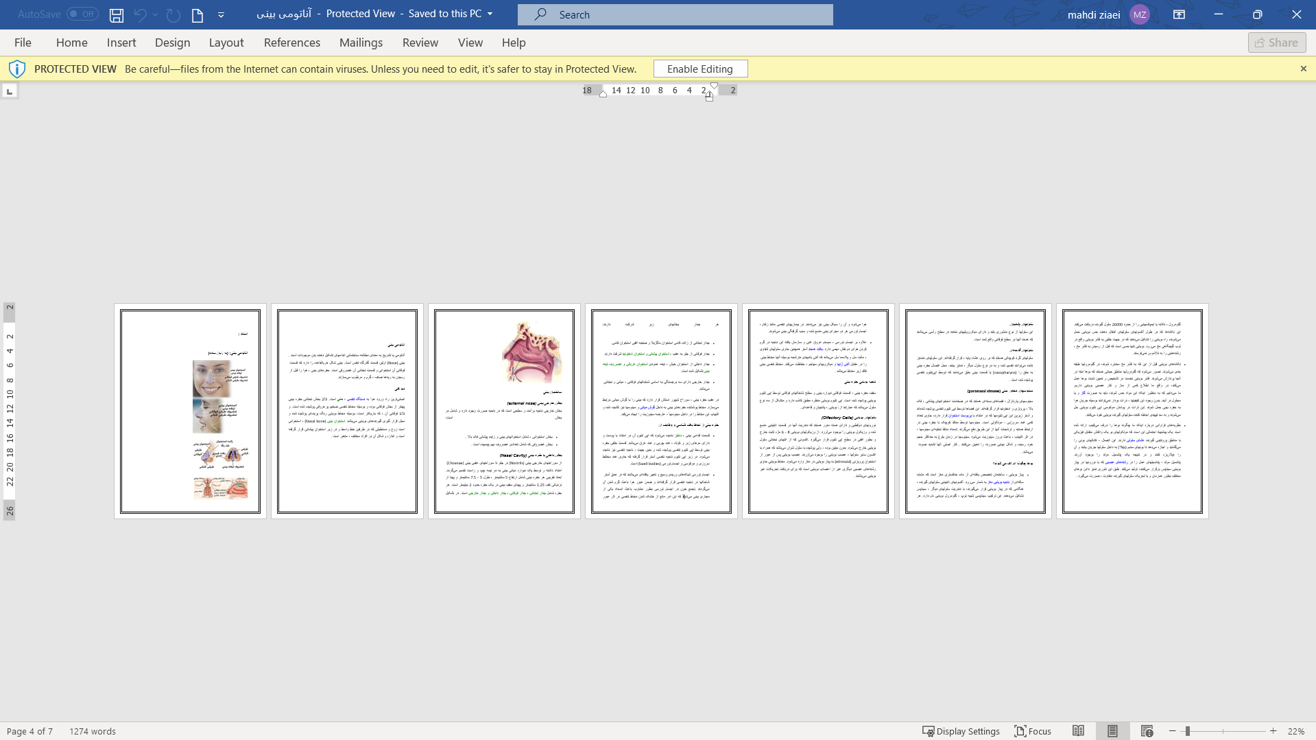The width and height of the screenshot is (1316, 740).
Task: Click Page 4 of 7 status indicator
Action: tap(29, 731)
